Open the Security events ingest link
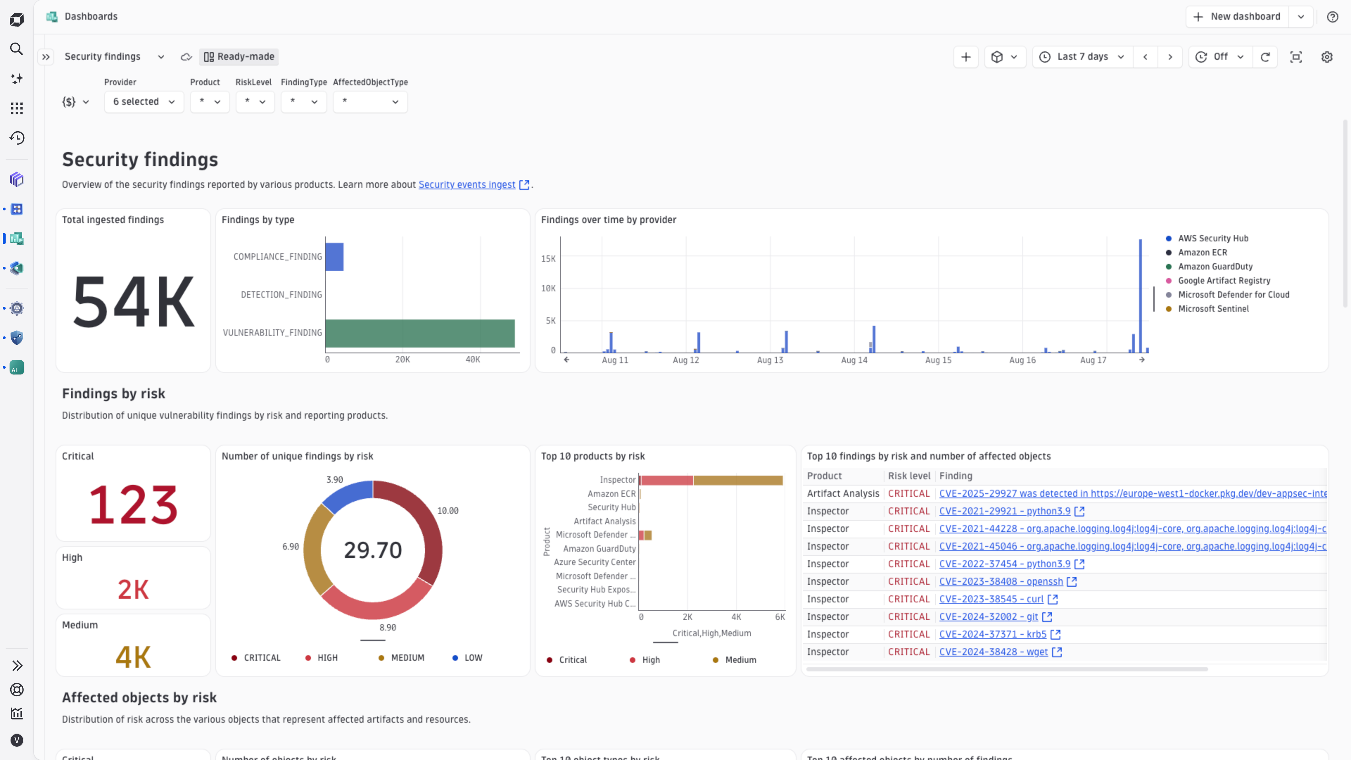1351x760 pixels. 474,185
